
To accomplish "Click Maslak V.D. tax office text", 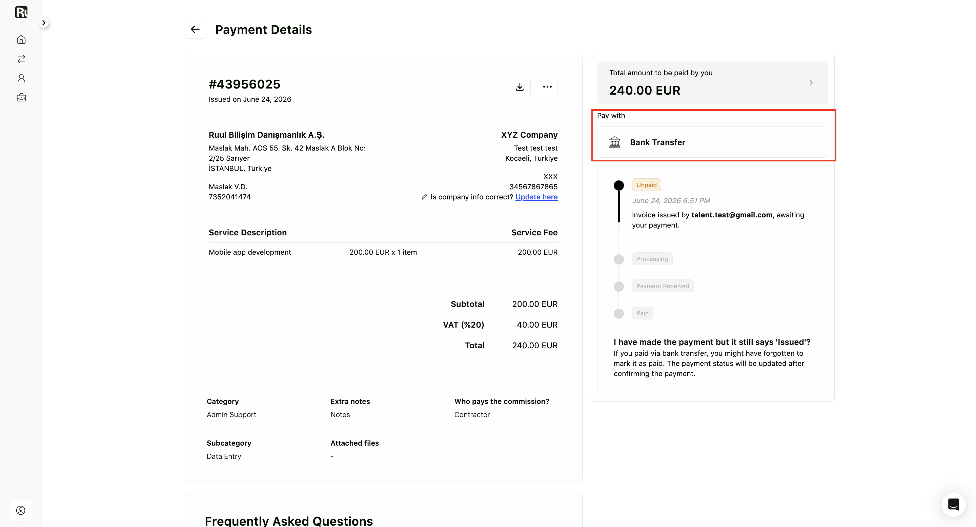I will point(228,187).
